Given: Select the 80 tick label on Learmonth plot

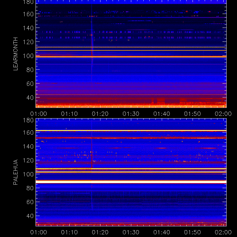Looking at the screenshot, I should pos(30,70).
